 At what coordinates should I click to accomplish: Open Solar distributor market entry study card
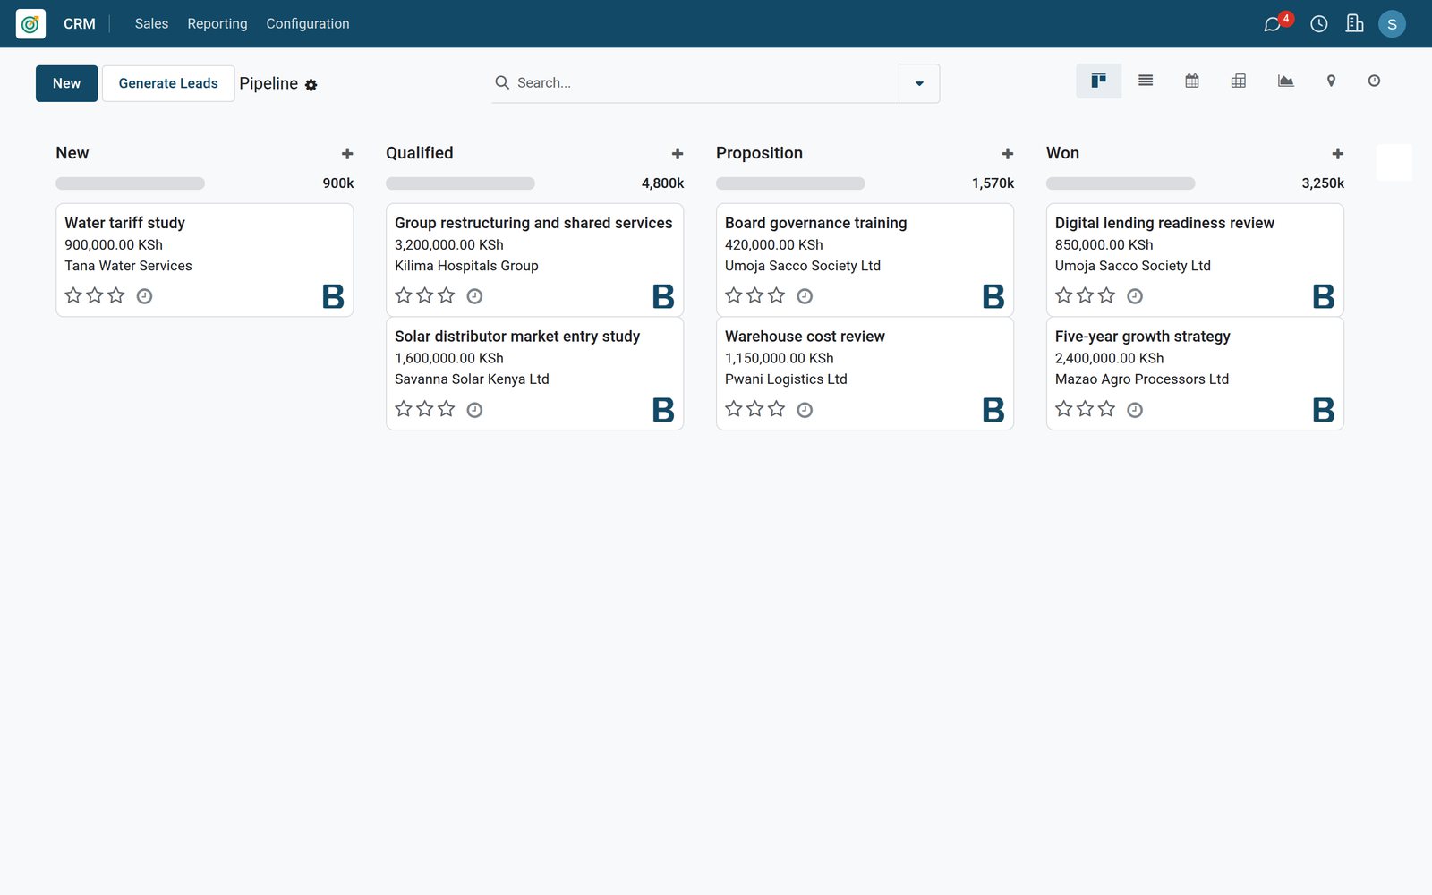pyautogui.click(x=535, y=373)
